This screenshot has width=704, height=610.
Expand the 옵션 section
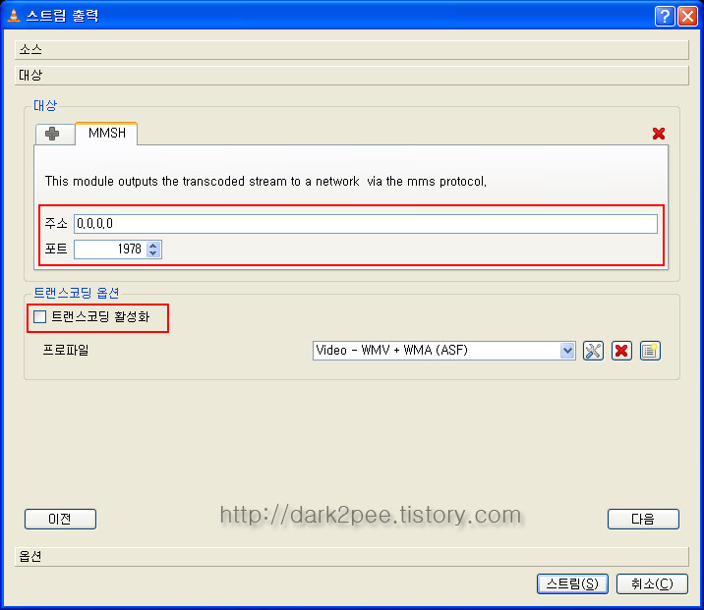(x=352, y=557)
